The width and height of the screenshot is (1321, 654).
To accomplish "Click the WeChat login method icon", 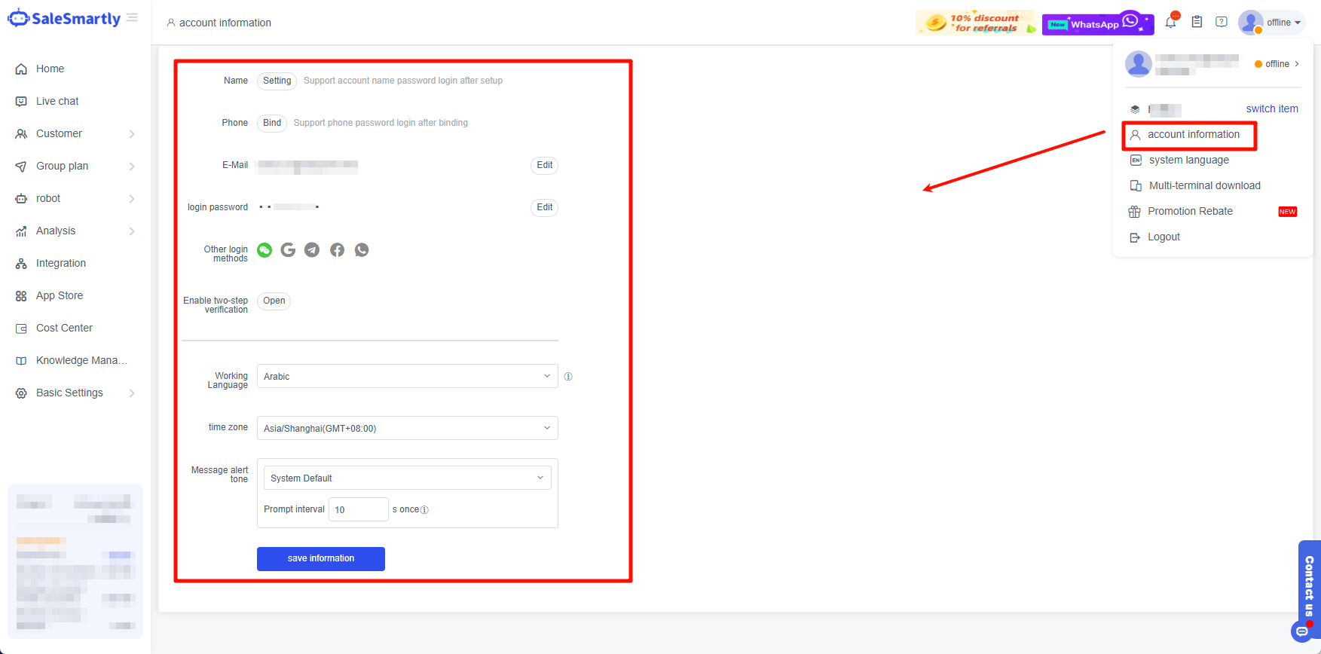I will click(x=265, y=250).
